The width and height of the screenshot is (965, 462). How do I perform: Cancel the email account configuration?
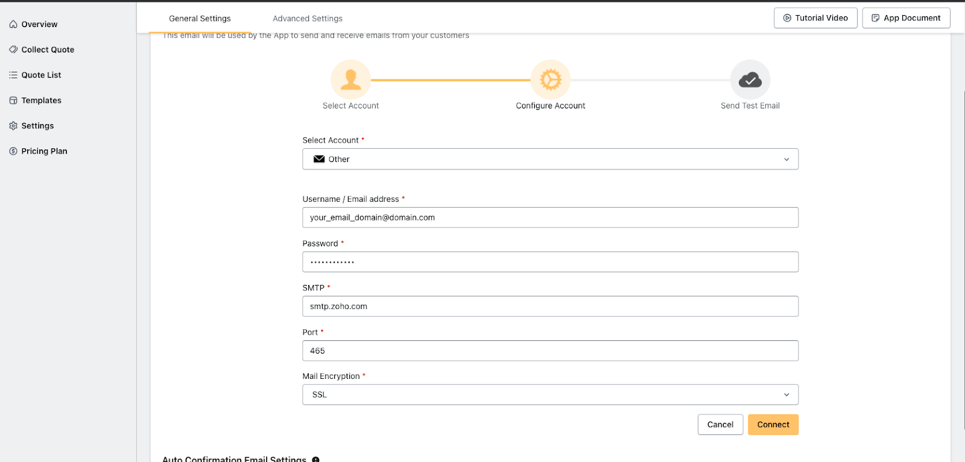[x=720, y=425]
